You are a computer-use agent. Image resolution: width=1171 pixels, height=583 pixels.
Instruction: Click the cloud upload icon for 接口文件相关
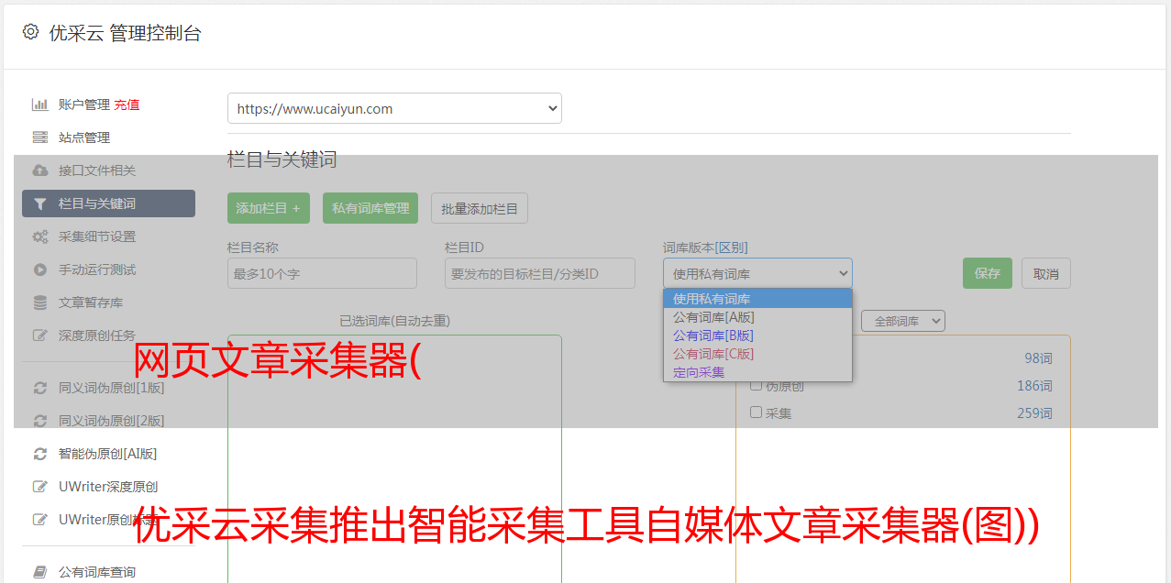[39, 170]
